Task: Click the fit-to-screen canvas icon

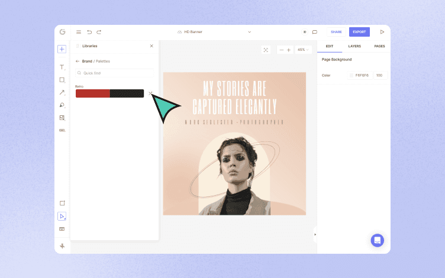Action: pos(266,50)
